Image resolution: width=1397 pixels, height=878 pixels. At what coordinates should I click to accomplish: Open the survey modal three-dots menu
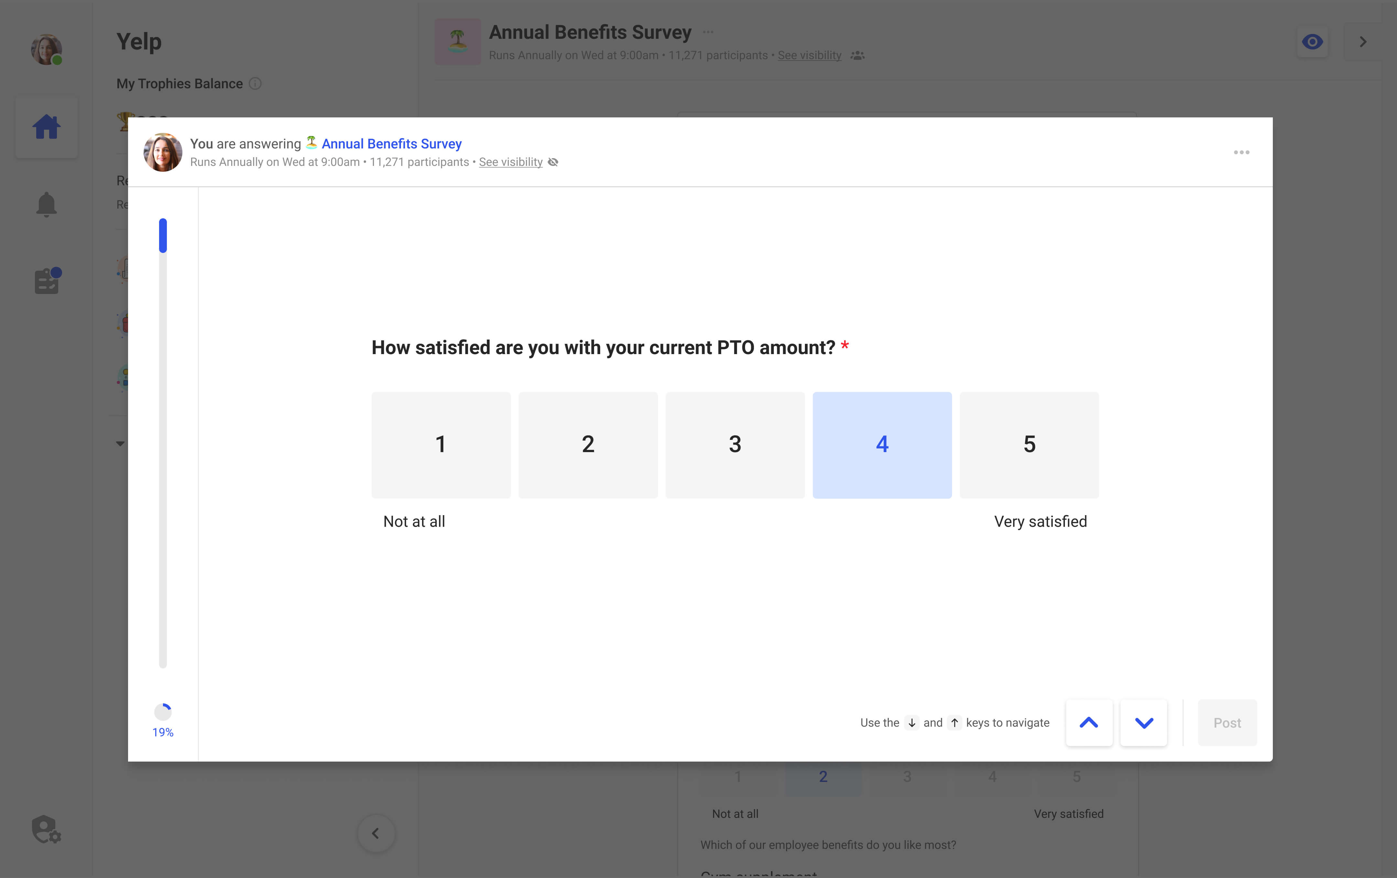pyautogui.click(x=1241, y=152)
